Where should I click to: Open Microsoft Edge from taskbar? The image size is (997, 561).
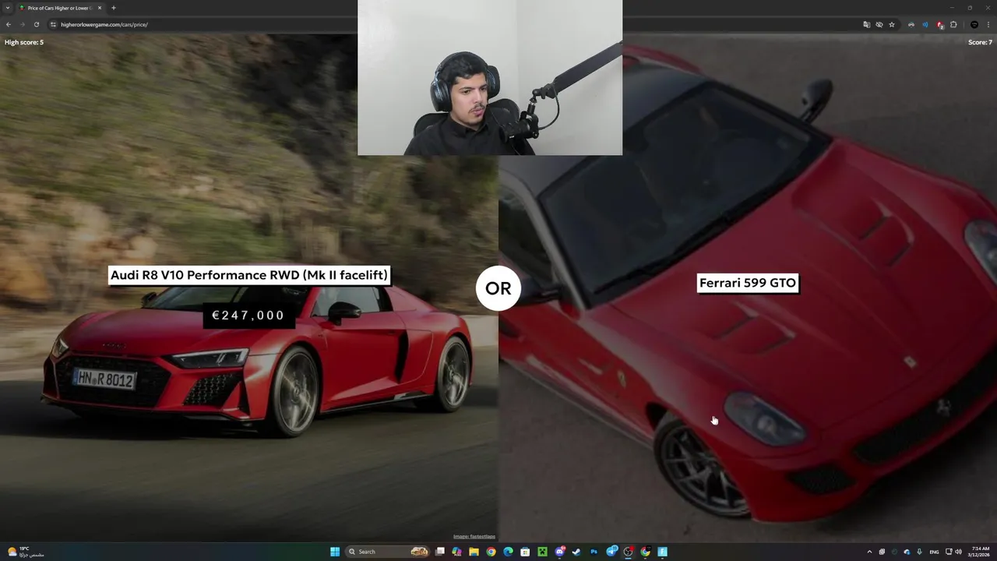[x=508, y=552]
